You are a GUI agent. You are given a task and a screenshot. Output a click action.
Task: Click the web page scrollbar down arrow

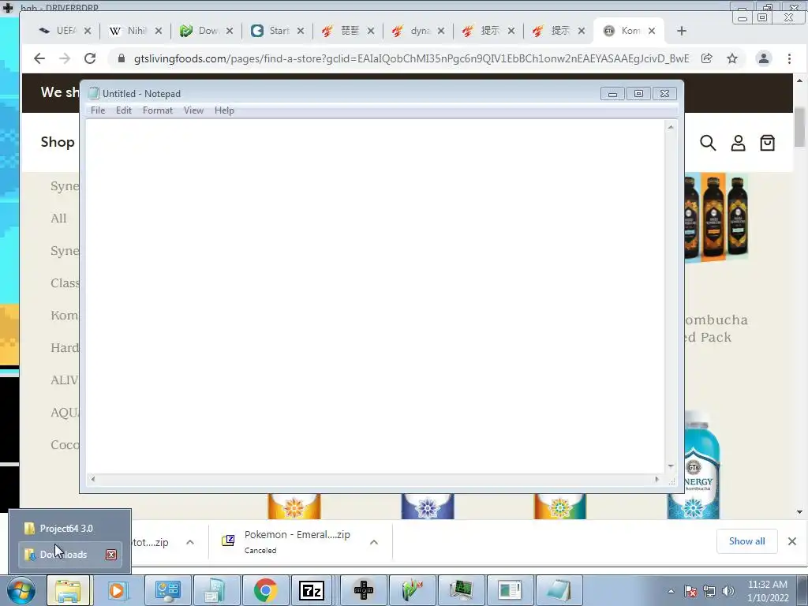coord(800,512)
